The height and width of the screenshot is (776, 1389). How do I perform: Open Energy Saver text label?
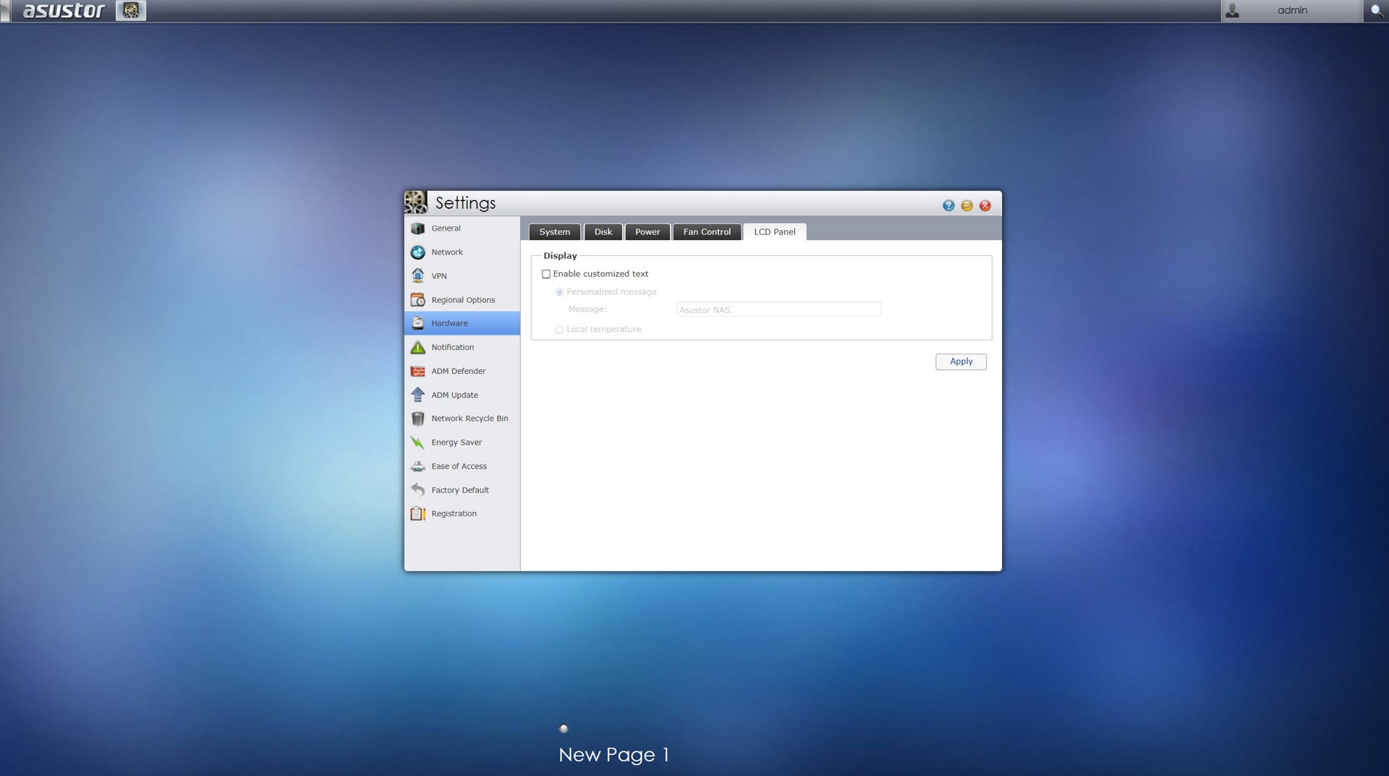point(456,443)
